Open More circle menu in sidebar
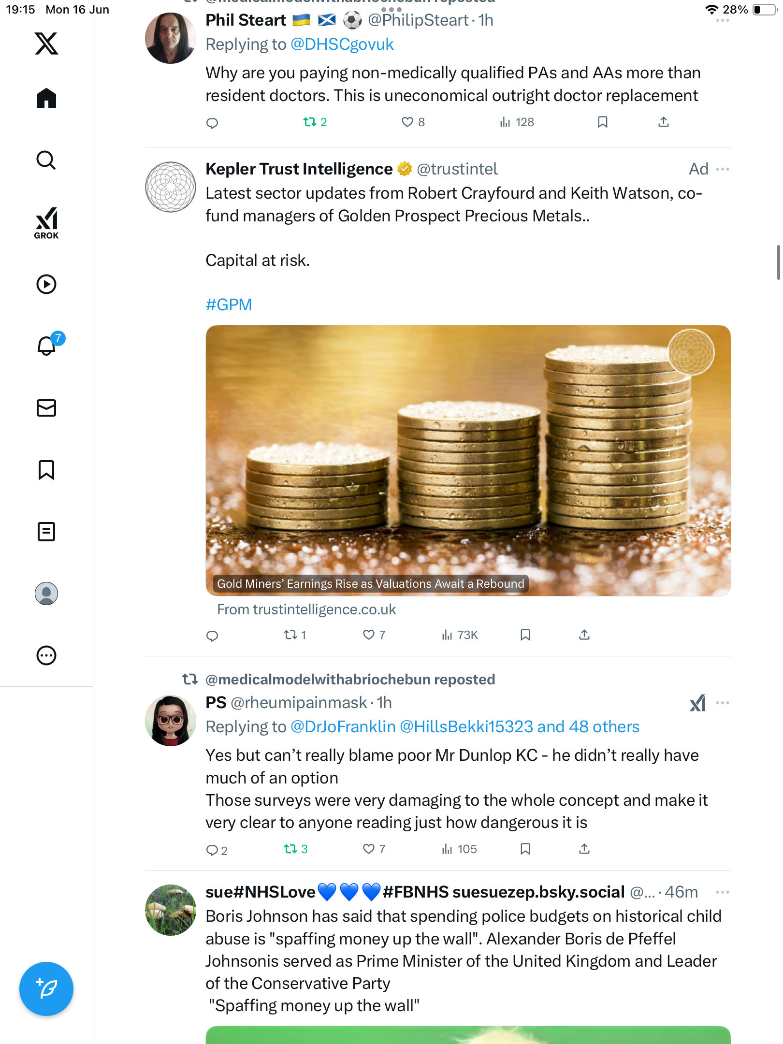This screenshot has width=783, height=1044. click(x=46, y=655)
